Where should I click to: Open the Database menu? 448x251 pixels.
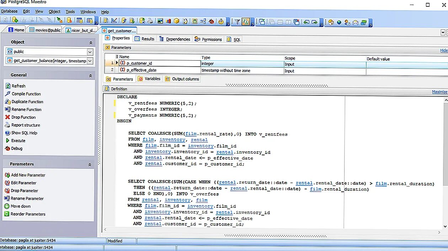[9, 11]
